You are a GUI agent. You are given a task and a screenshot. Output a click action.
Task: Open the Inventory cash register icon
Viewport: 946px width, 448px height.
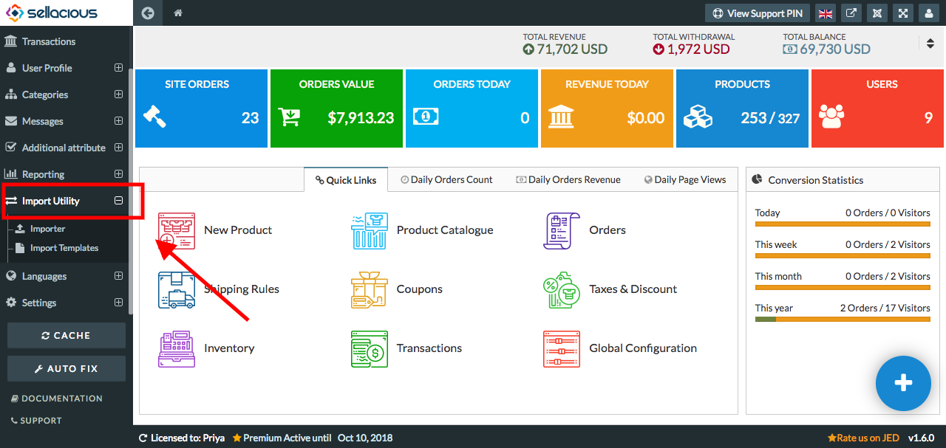(177, 348)
